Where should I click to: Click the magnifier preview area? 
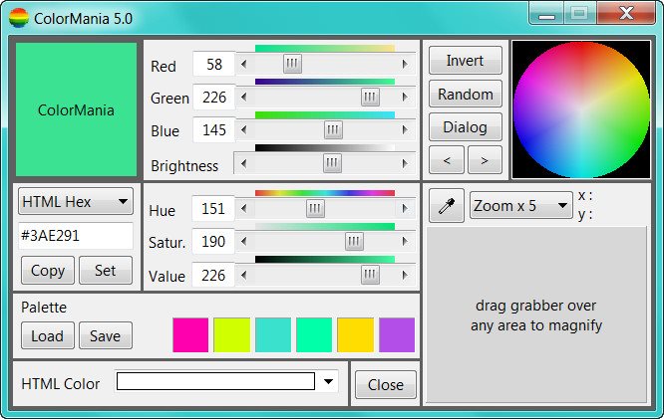tap(536, 314)
